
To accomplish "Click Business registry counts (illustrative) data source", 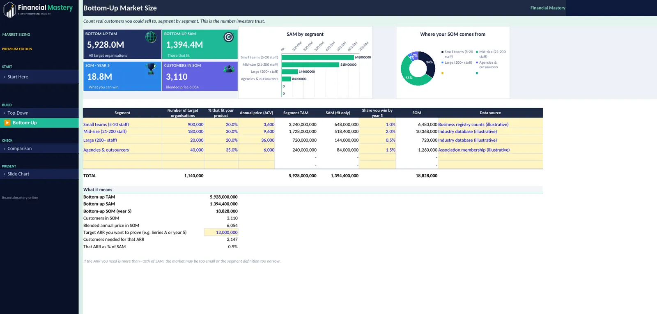I will pyautogui.click(x=490, y=124).
